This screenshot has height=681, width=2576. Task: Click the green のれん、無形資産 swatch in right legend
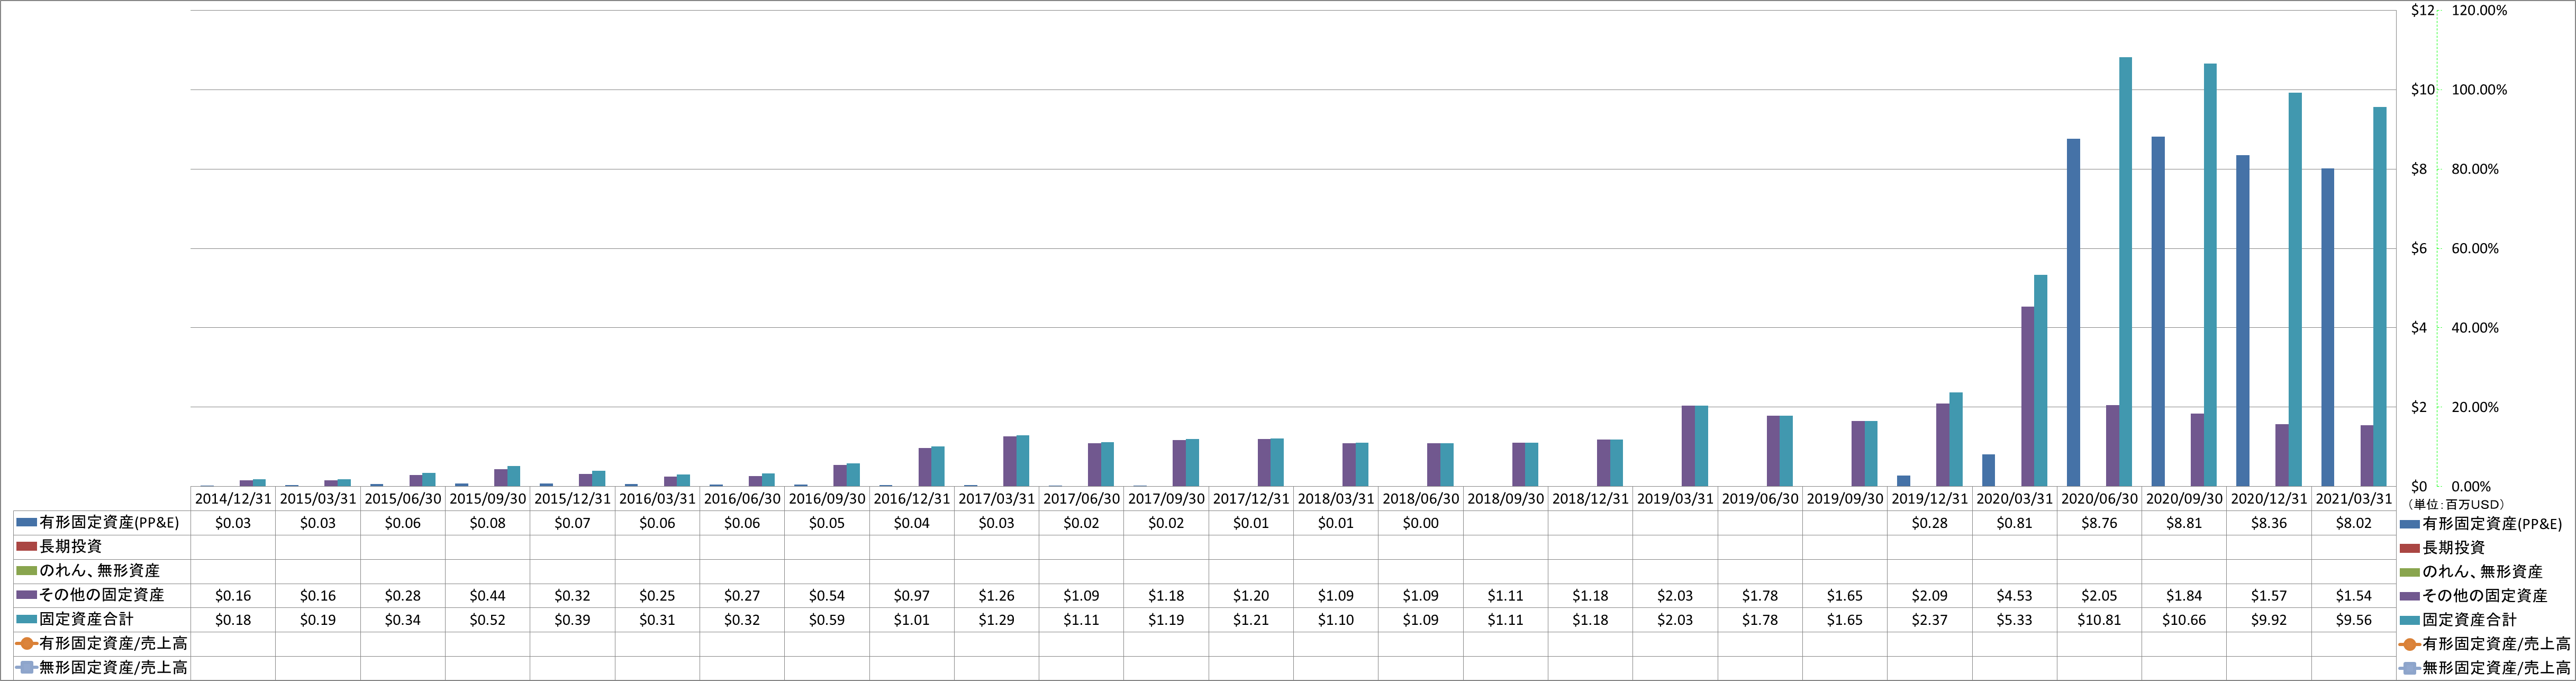2409,572
